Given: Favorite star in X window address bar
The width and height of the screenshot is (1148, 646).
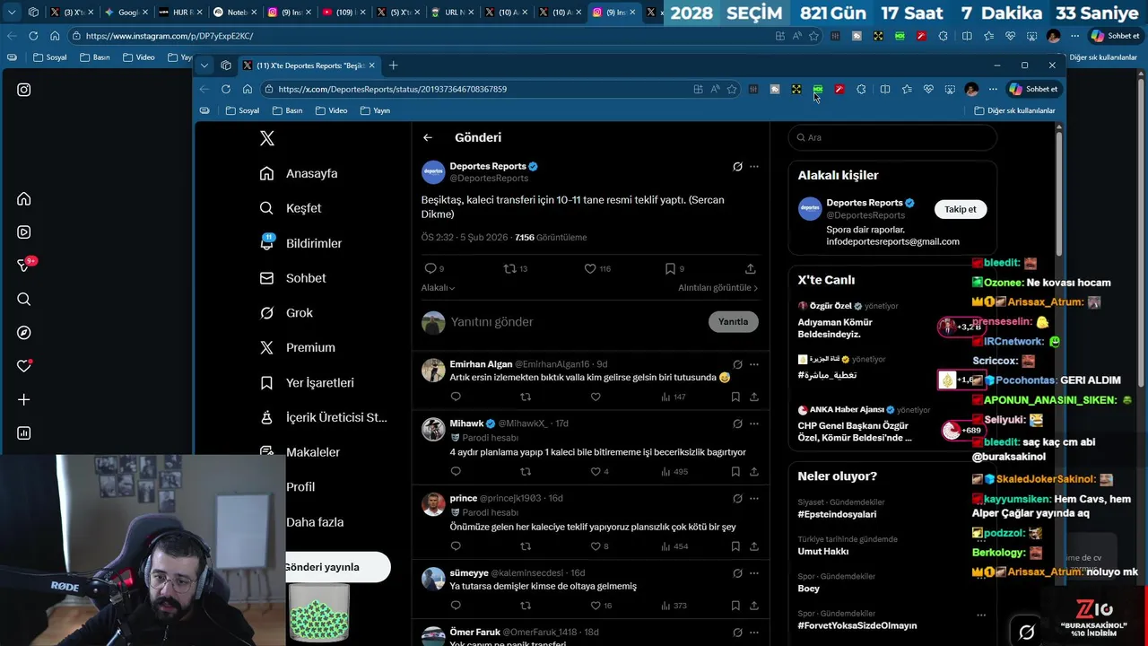Looking at the screenshot, I should point(732,89).
